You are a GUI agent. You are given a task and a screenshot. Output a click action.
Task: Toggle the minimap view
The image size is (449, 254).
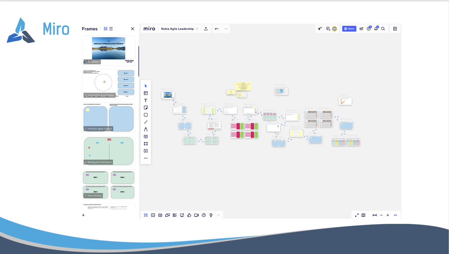pyautogui.click(x=363, y=215)
